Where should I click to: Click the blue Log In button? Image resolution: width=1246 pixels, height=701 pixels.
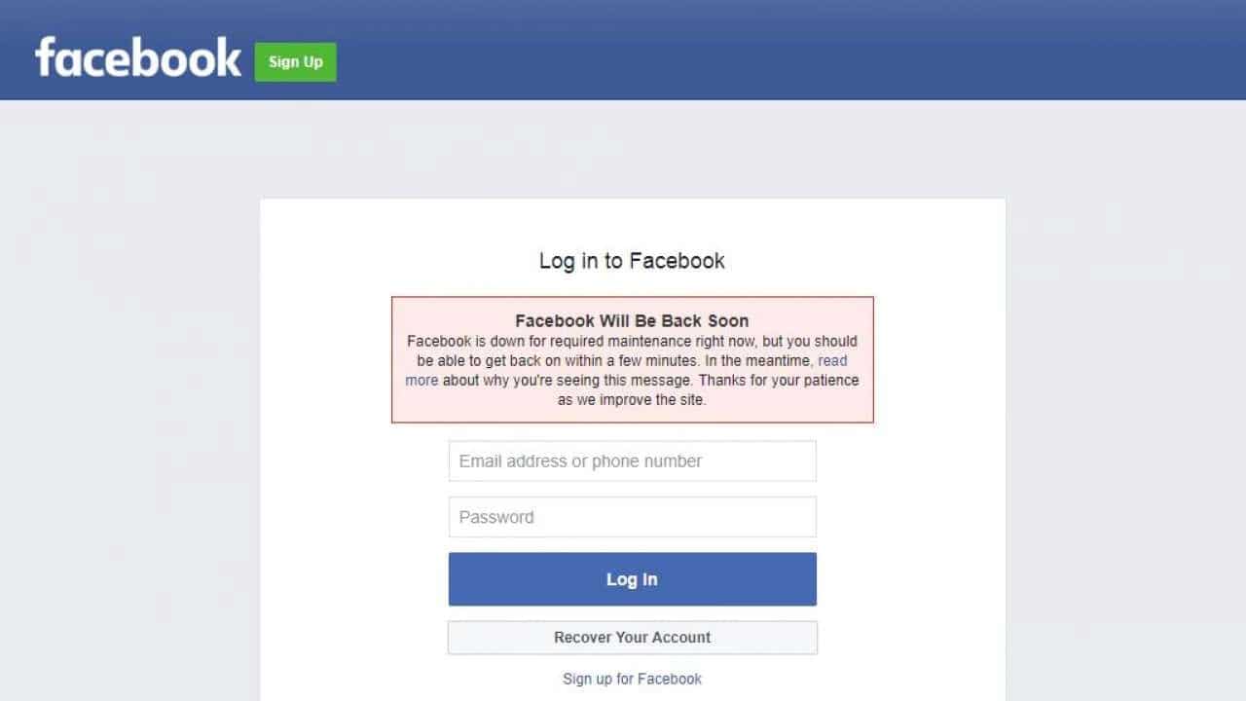tap(633, 579)
